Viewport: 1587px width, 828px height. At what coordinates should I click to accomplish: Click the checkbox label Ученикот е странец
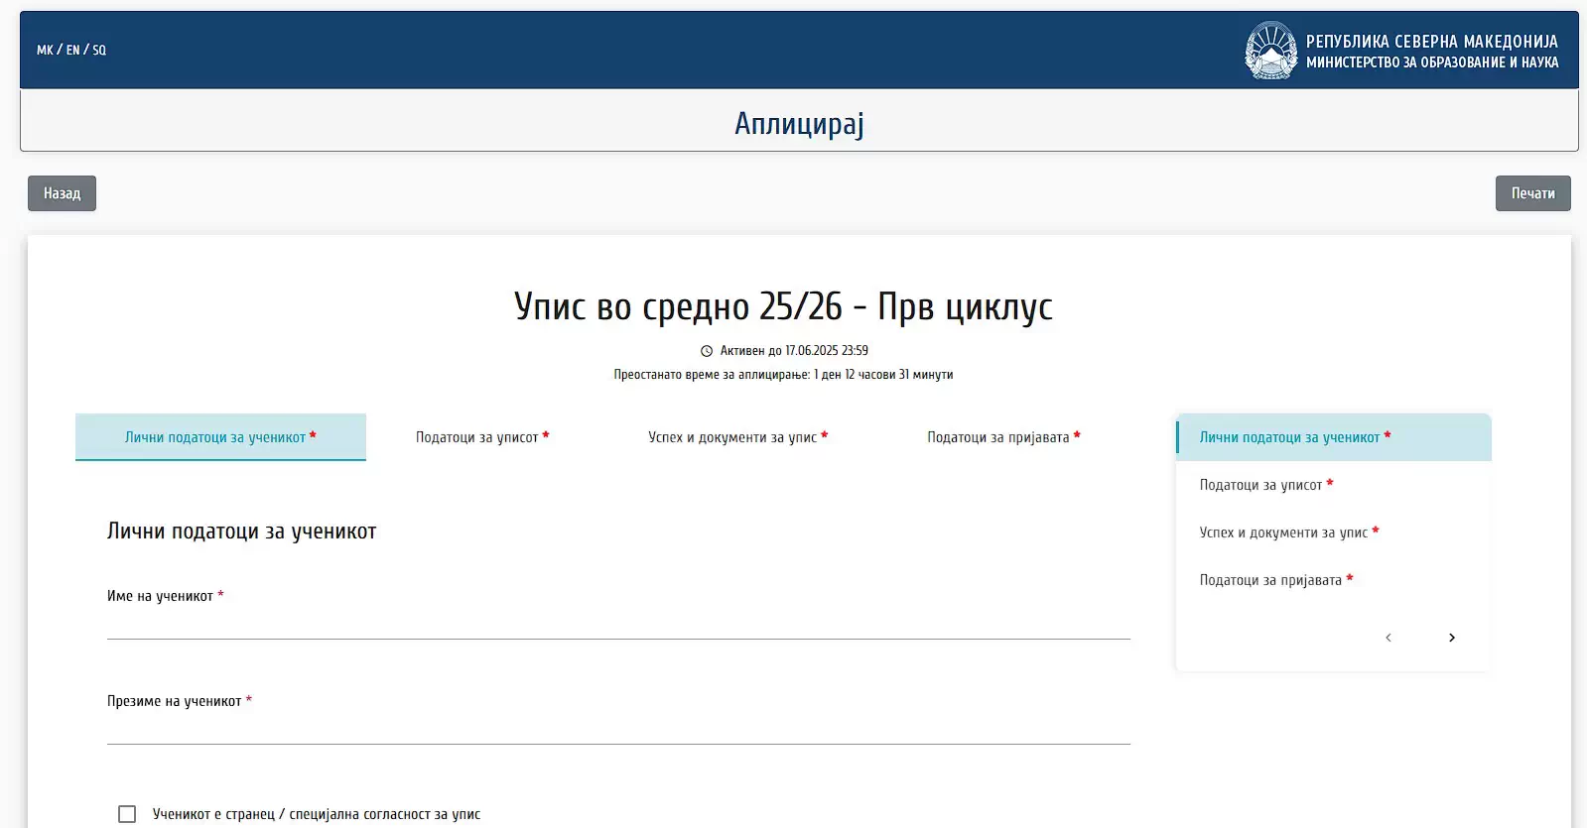click(x=317, y=814)
